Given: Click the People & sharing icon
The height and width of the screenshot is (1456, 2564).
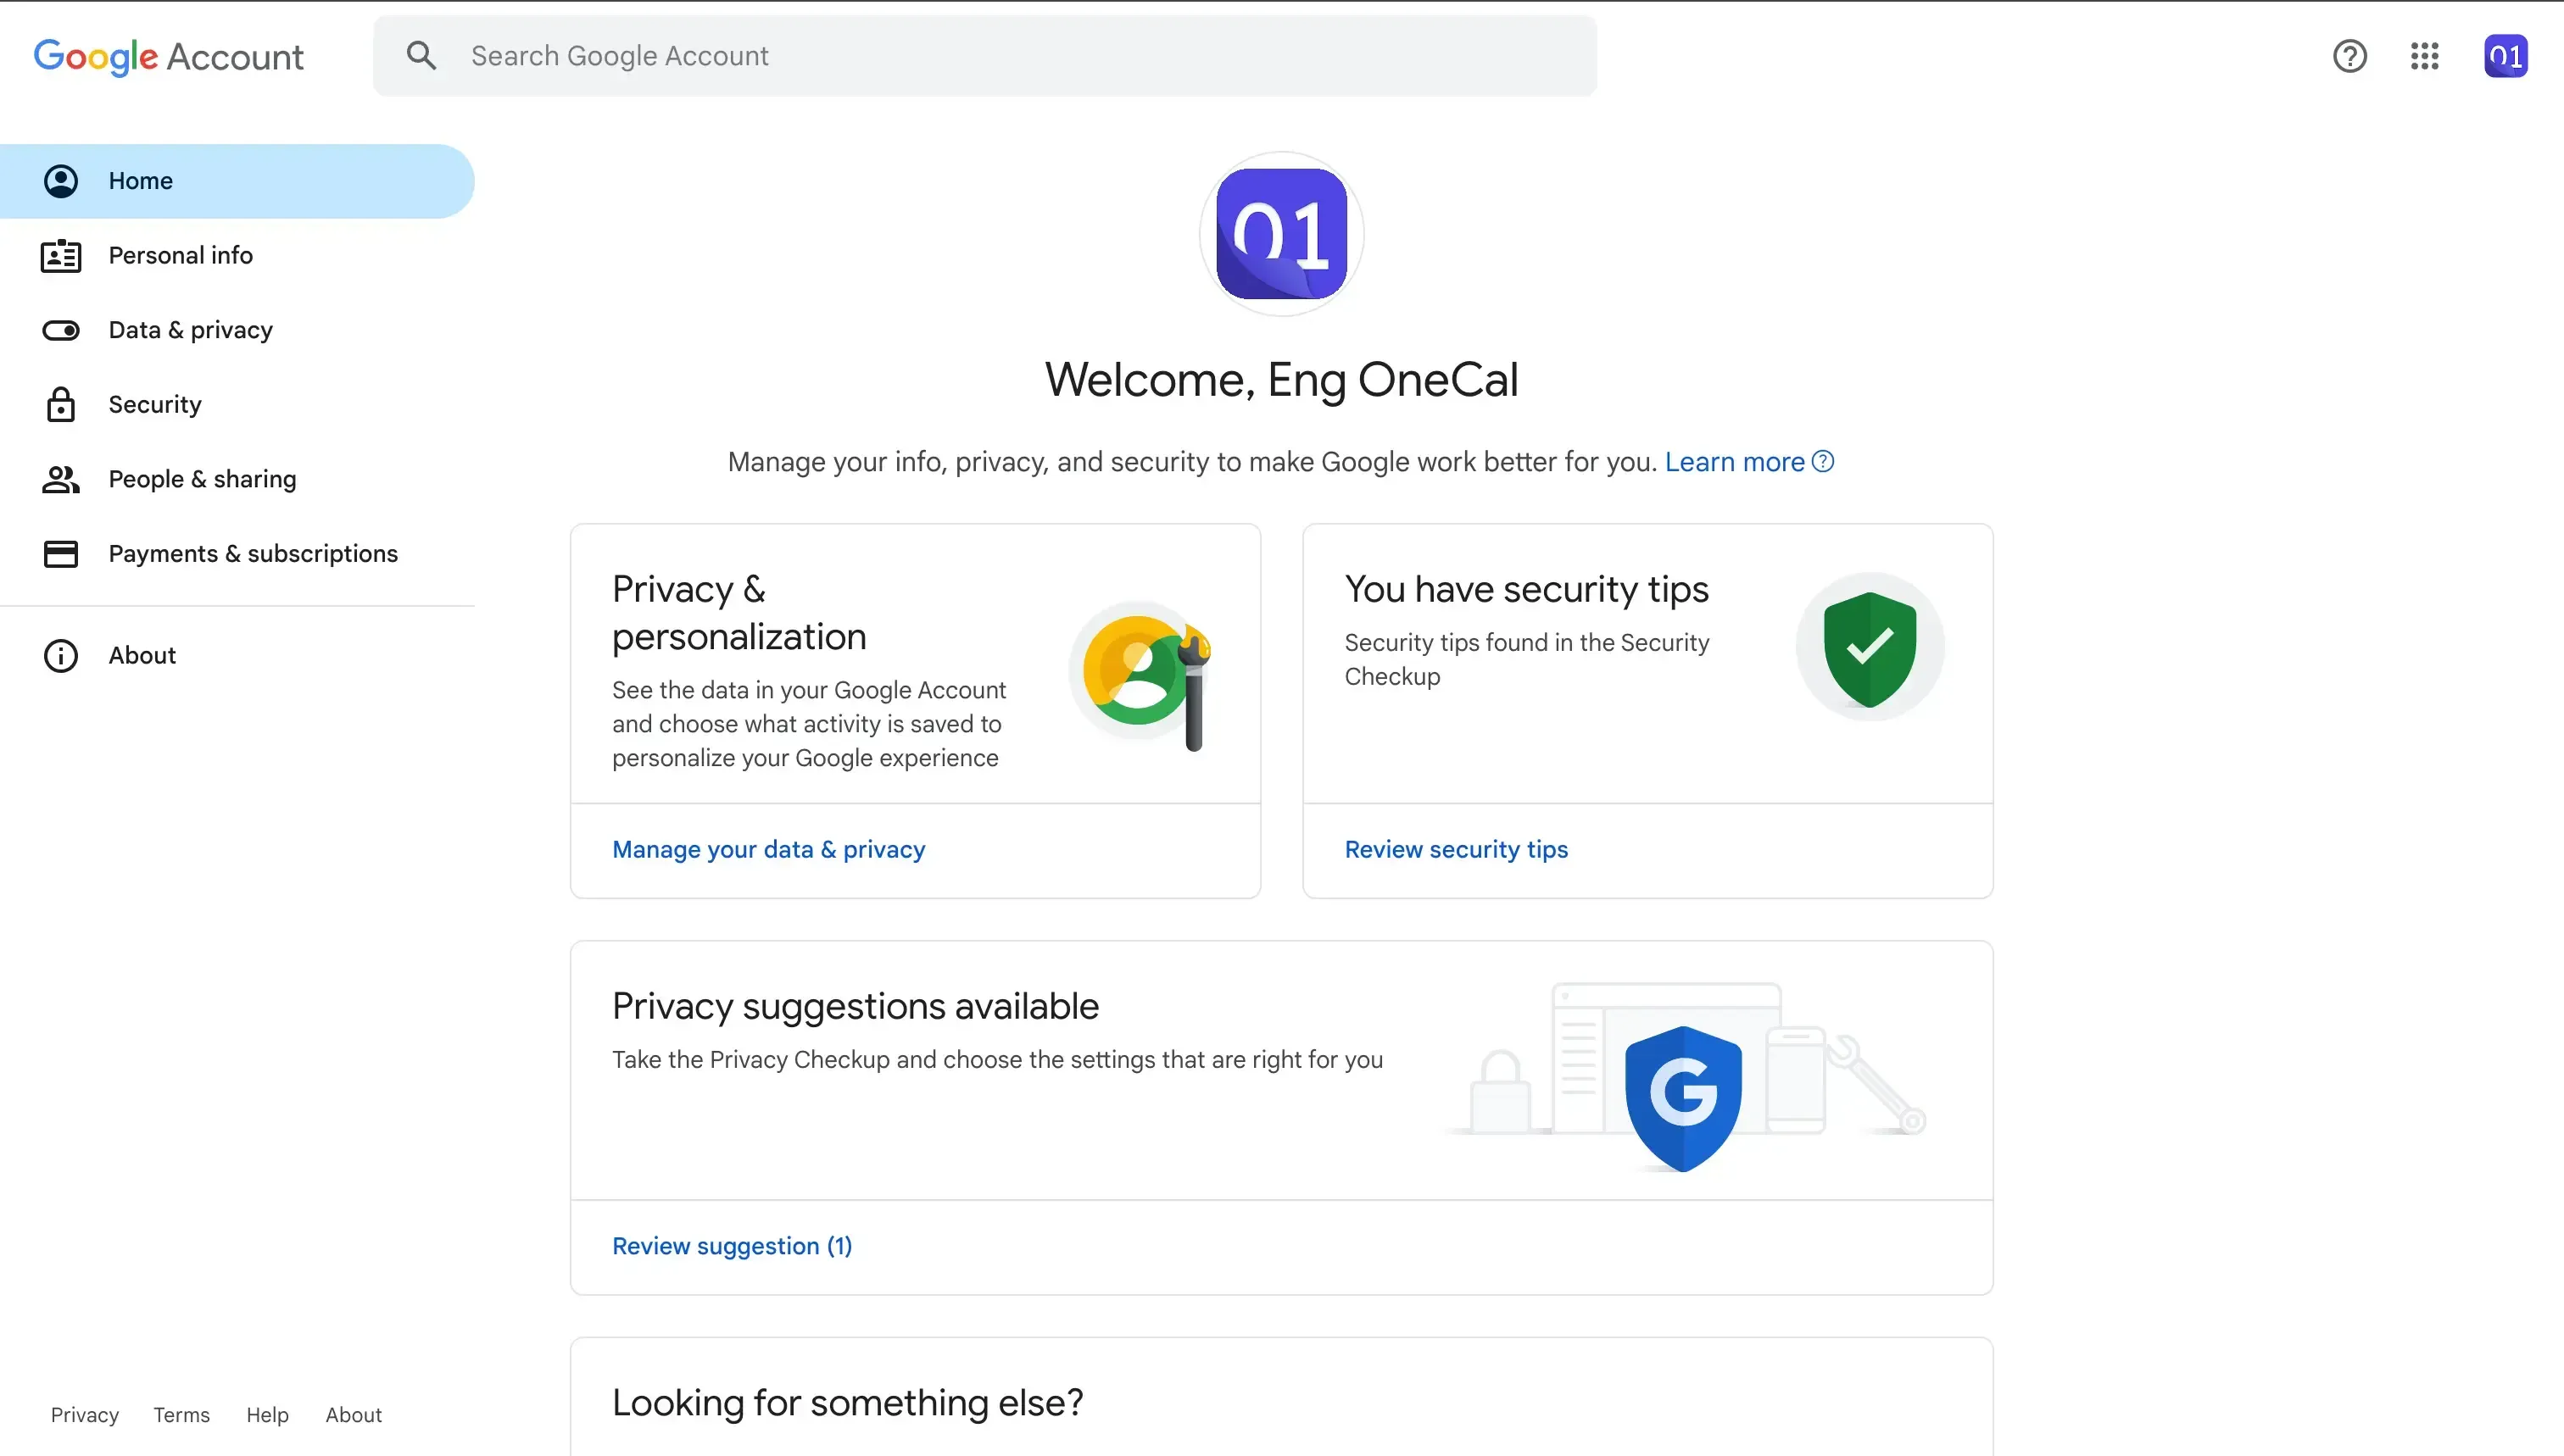Looking at the screenshot, I should tap(60, 479).
